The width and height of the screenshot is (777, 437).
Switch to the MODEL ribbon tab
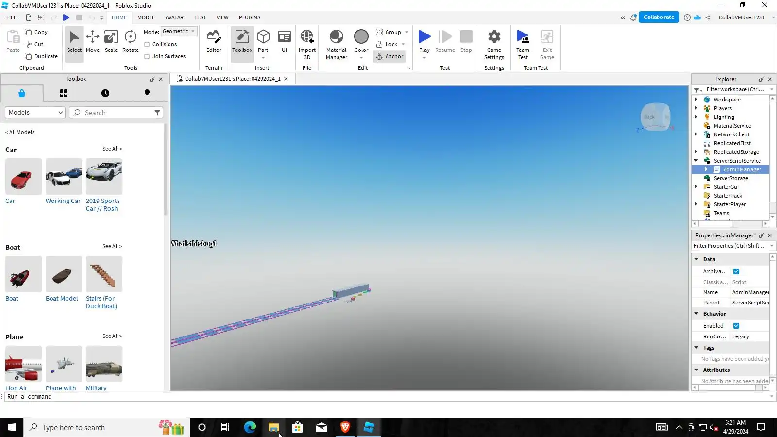click(x=146, y=17)
